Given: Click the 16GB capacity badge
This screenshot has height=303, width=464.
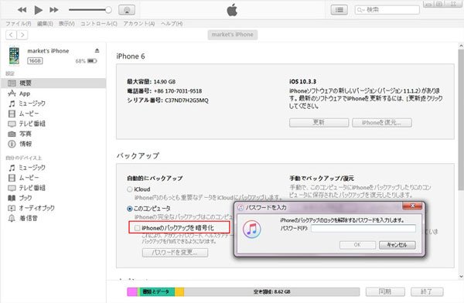Looking at the screenshot, I should 35,60.
